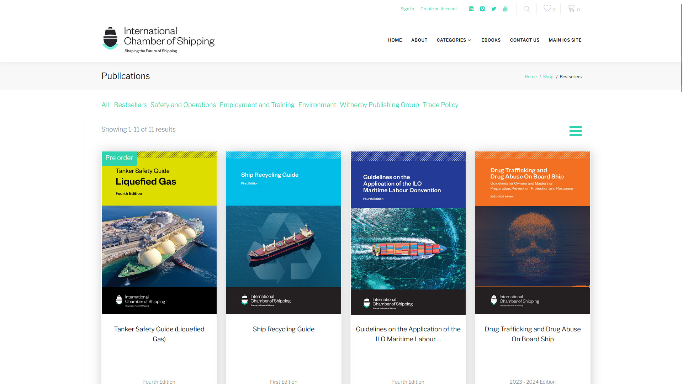Click the Sign In link
The height and width of the screenshot is (384, 683).
coord(407,9)
